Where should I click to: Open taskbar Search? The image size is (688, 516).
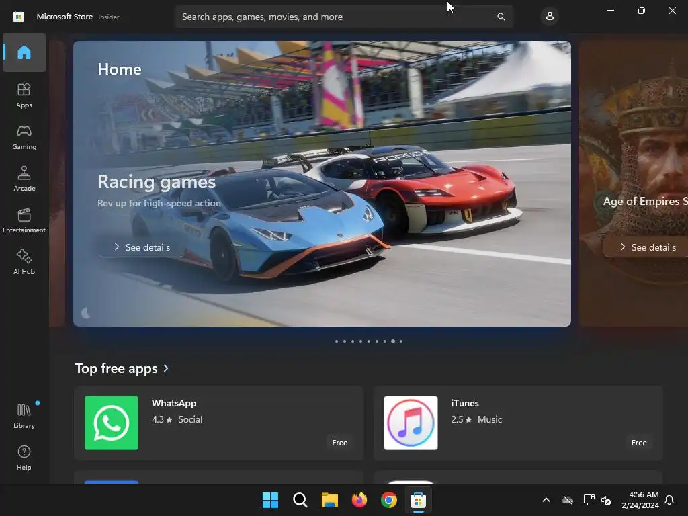300,500
